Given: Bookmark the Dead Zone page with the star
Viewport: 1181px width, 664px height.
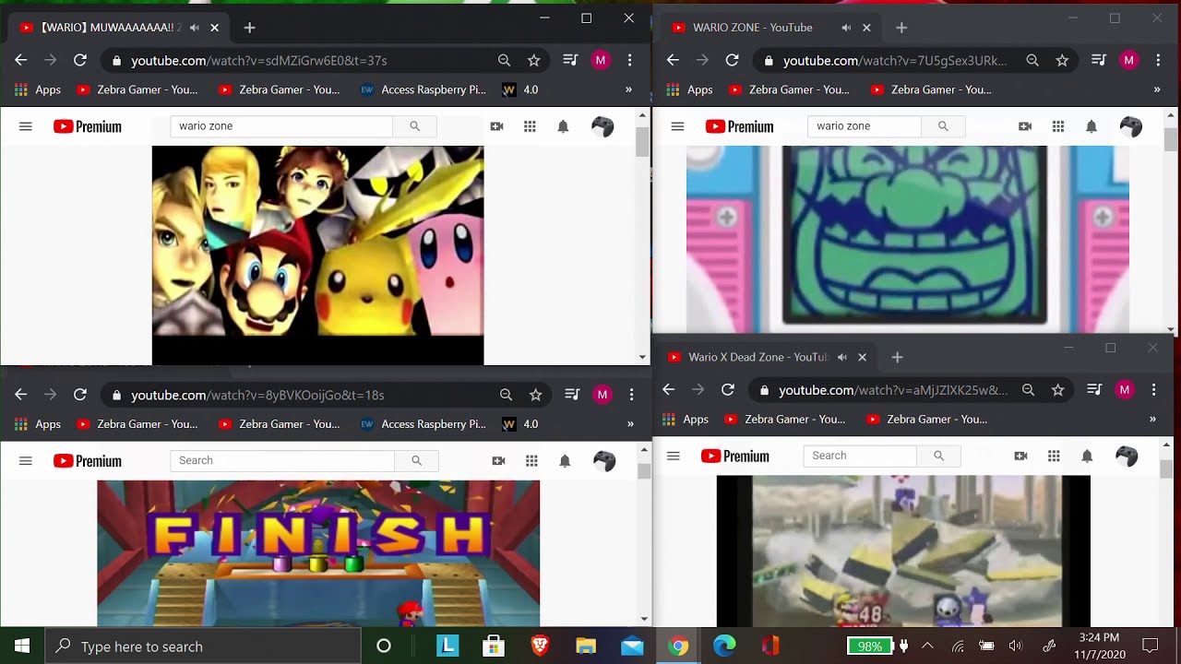Looking at the screenshot, I should 1057,390.
